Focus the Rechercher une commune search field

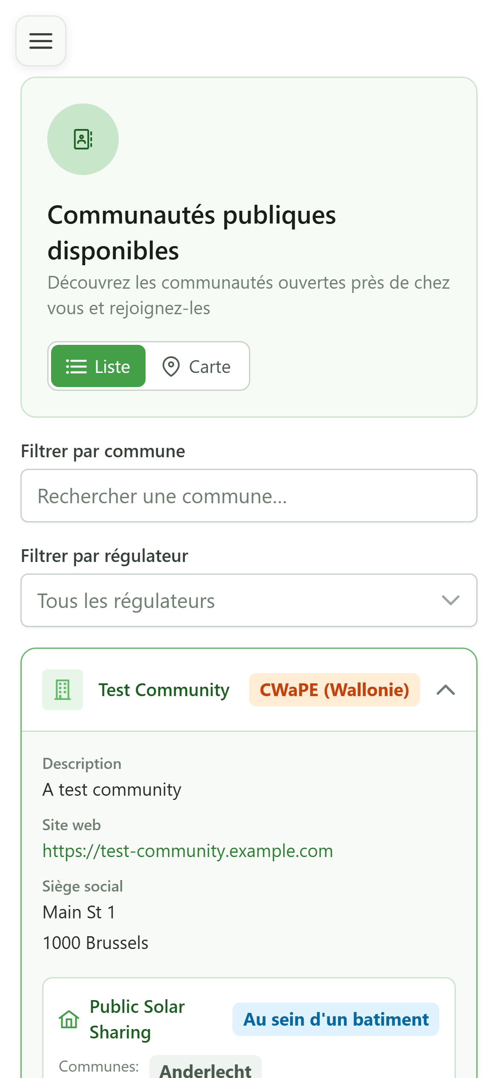click(x=249, y=496)
